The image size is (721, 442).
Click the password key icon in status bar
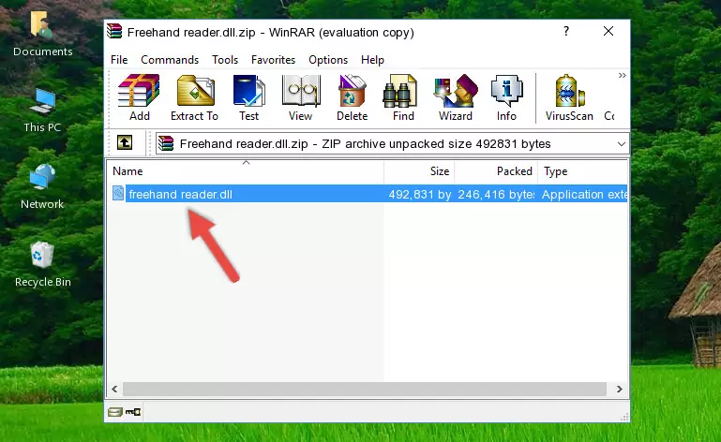(133, 412)
